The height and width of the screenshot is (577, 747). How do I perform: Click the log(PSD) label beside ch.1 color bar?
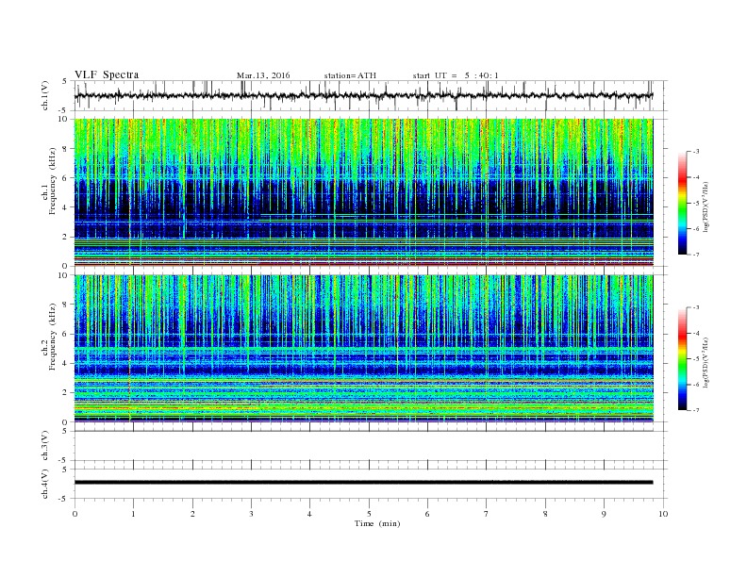[705, 206]
